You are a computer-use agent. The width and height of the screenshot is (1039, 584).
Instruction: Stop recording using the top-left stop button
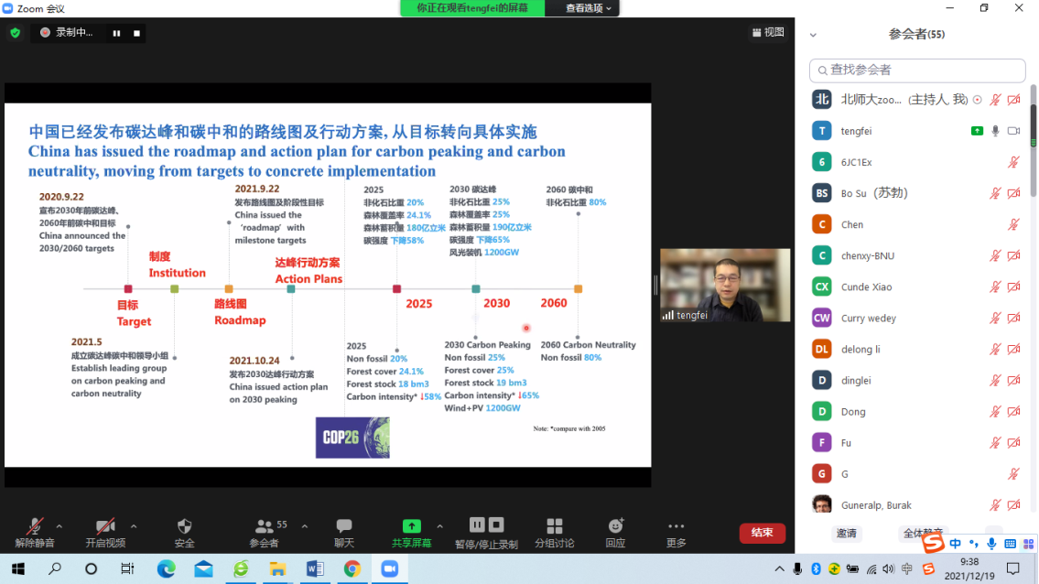[x=136, y=33]
